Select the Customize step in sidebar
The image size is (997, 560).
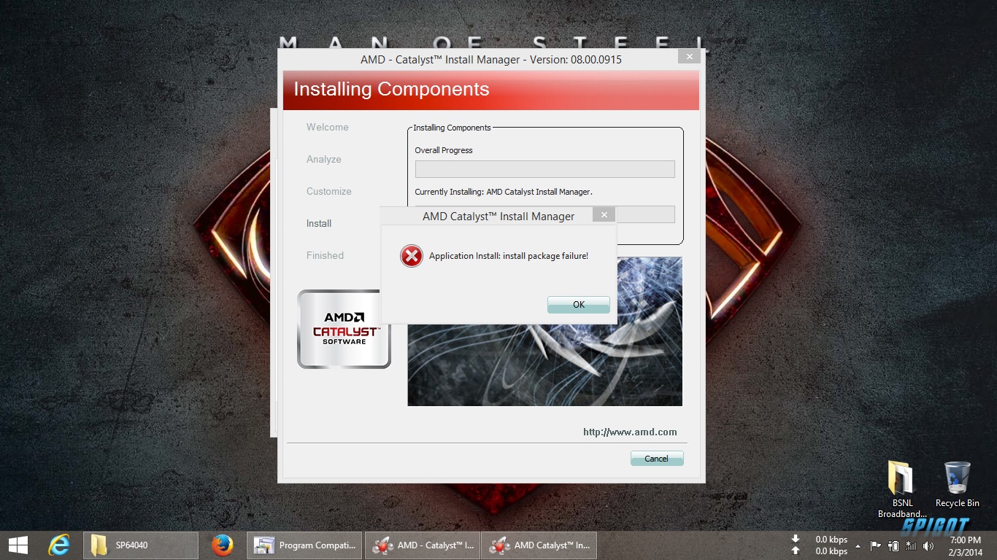pos(328,191)
